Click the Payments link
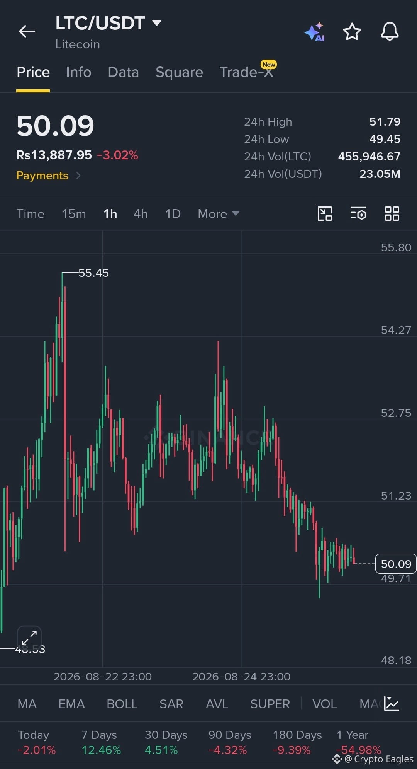This screenshot has height=769, width=417. click(x=42, y=176)
